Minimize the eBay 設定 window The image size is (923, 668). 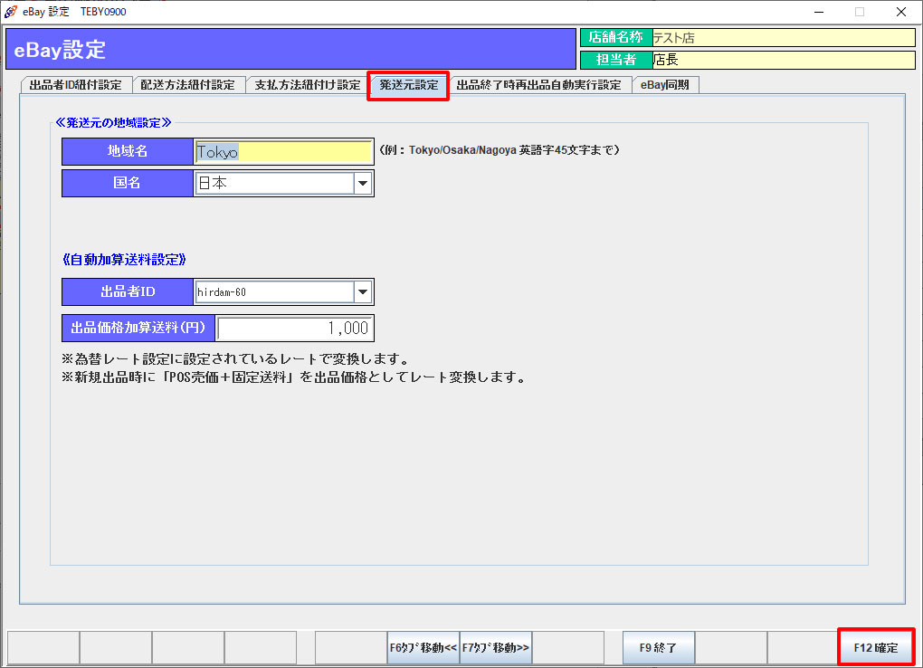point(818,12)
